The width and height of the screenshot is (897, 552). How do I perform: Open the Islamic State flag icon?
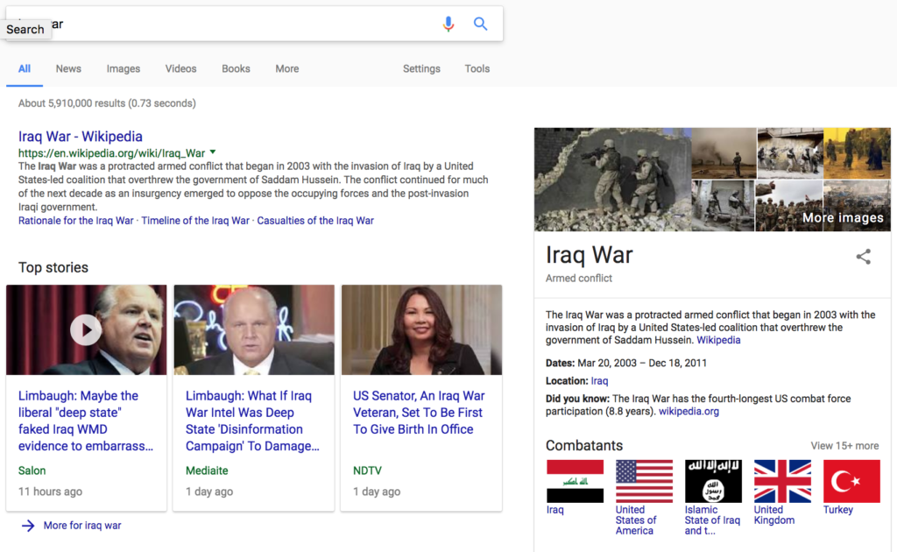[713, 481]
